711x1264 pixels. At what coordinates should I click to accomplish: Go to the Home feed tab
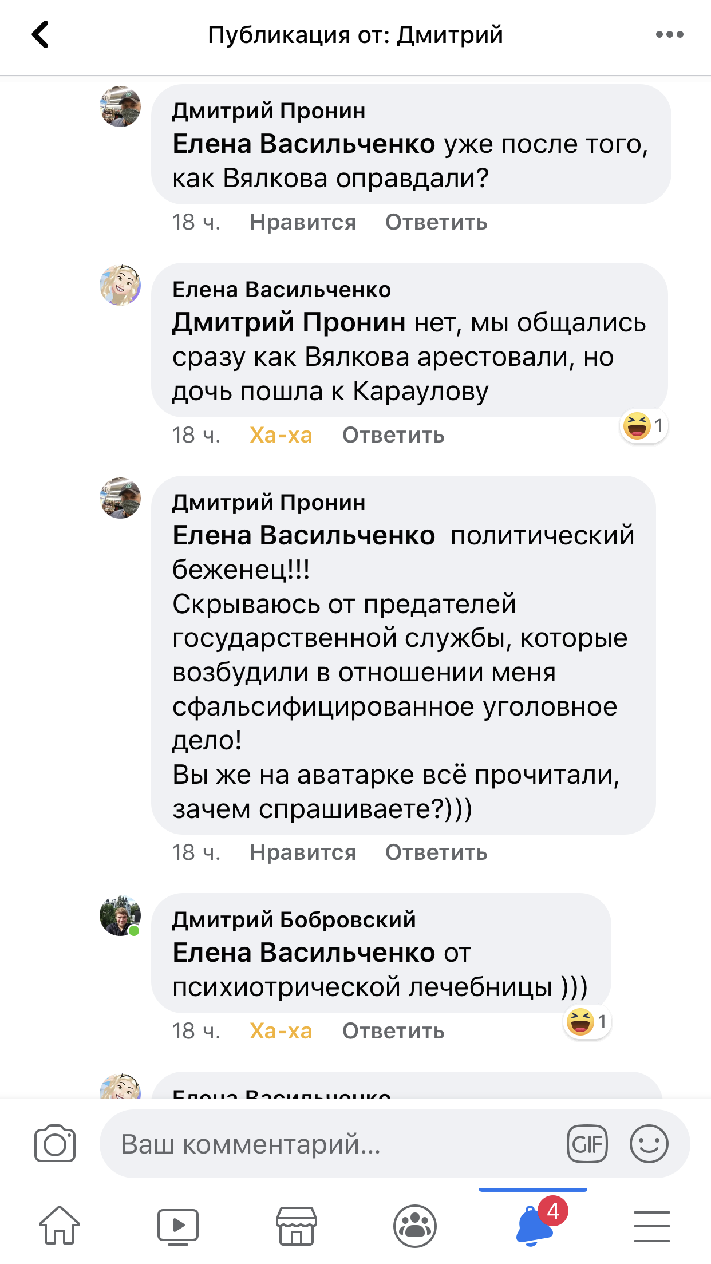60,1226
